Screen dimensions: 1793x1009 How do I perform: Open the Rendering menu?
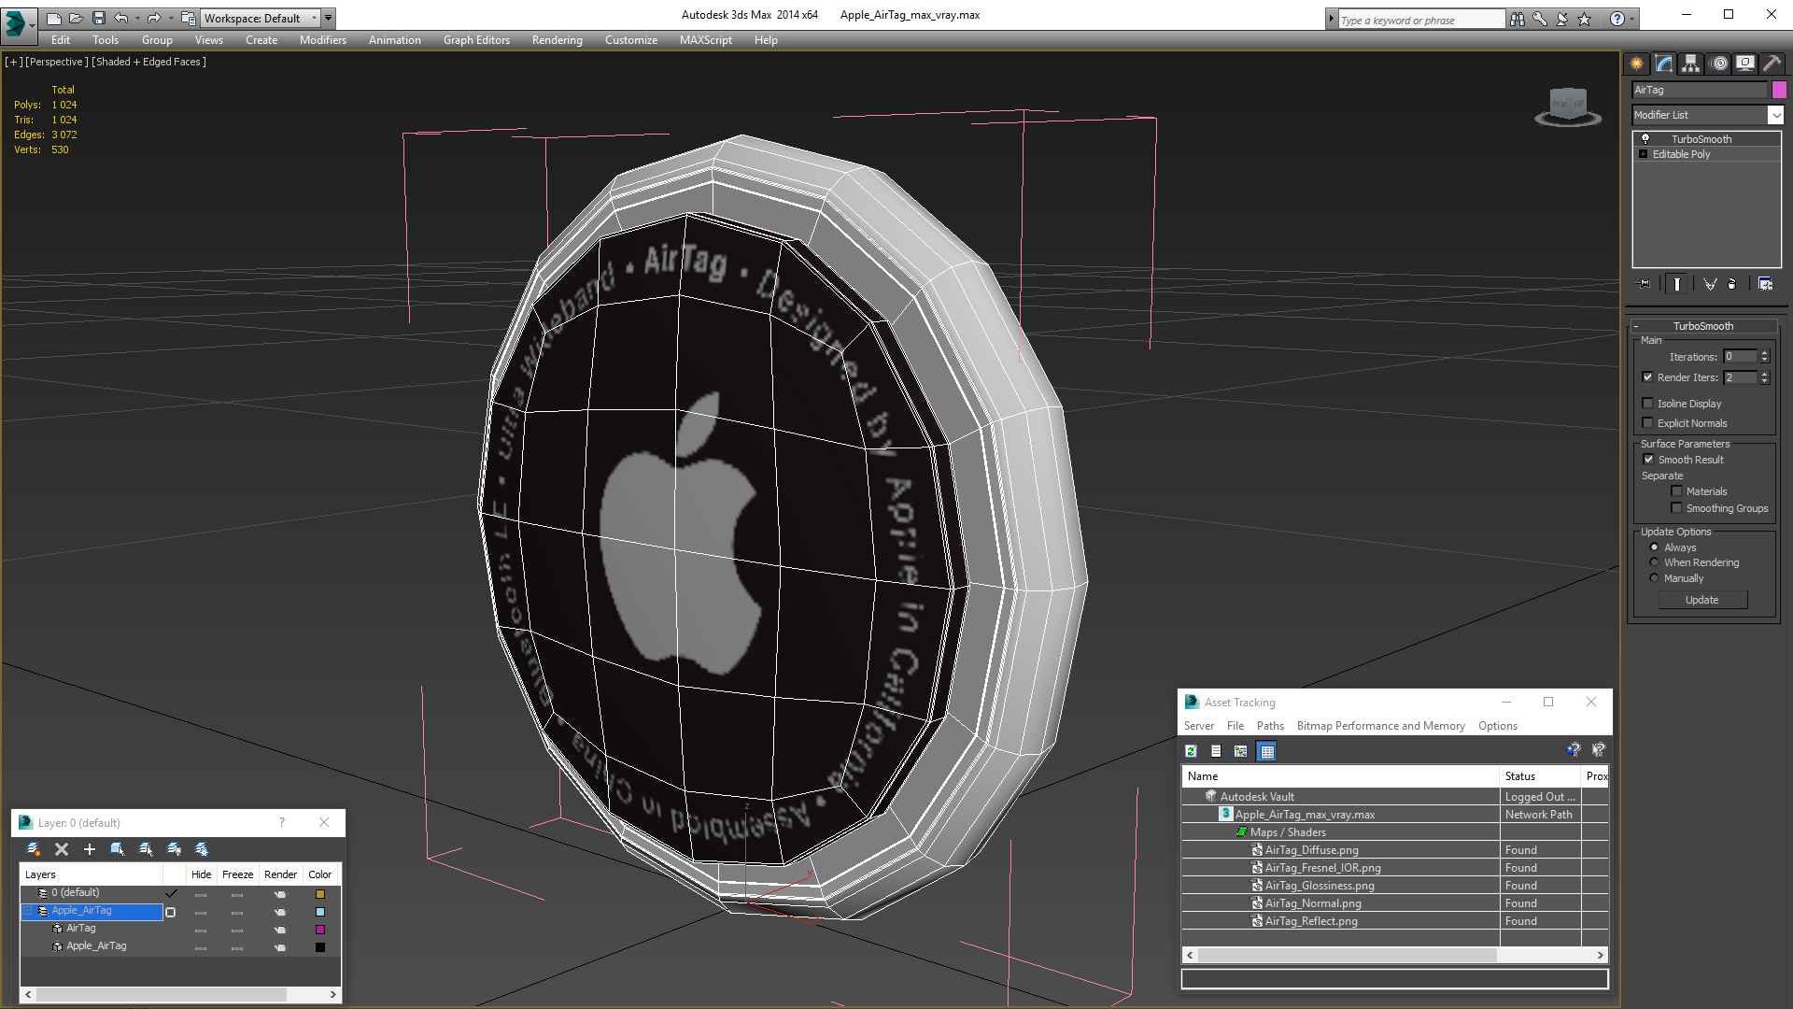pos(558,40)
